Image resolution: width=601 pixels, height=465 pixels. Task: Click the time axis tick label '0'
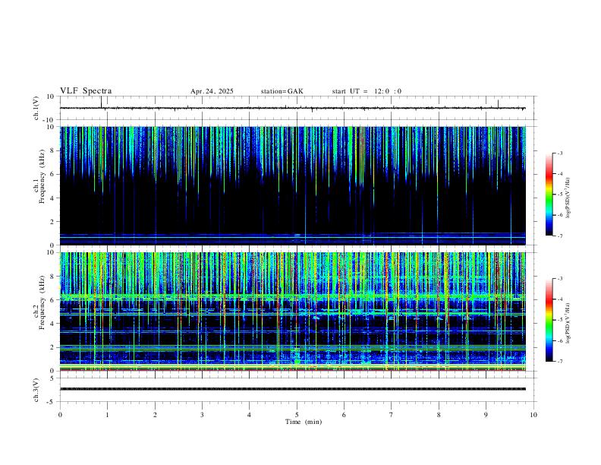pos(60,415)
